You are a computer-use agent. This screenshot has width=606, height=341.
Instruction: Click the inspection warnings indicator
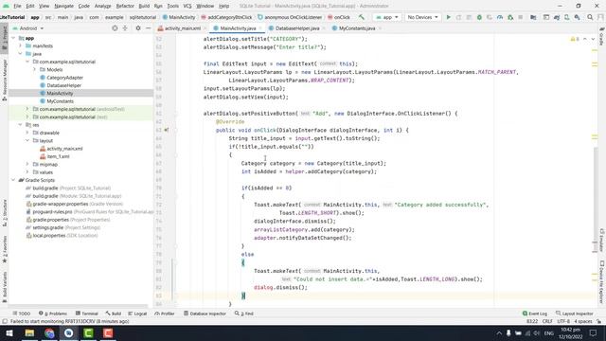[575, 39]
